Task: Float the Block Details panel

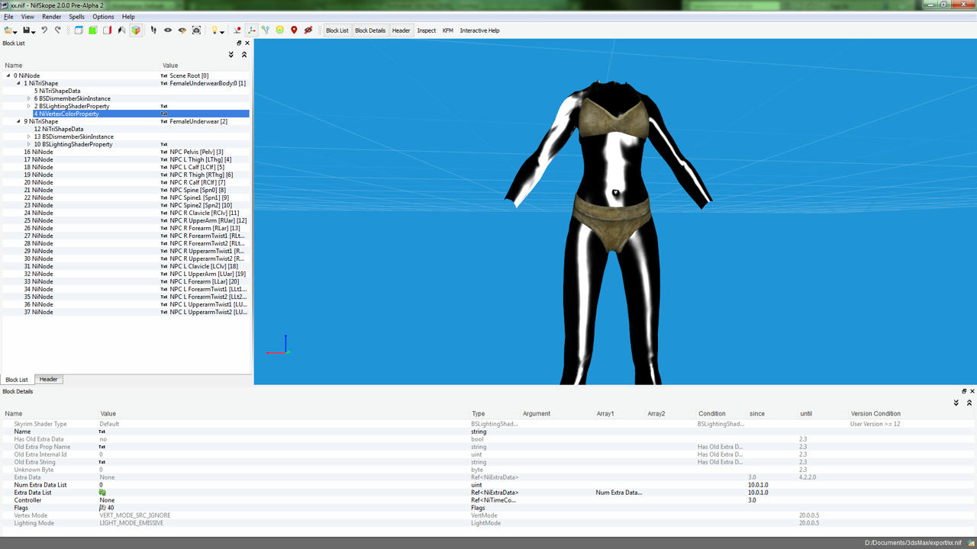Action: (x=964, y=391)
